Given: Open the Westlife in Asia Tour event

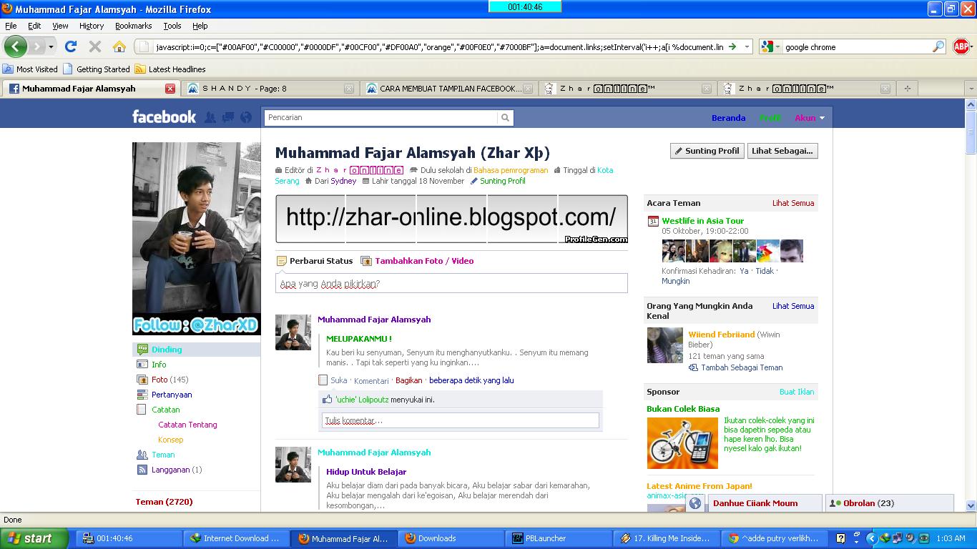Looking at the screenshot, I should tap(702, 221).
